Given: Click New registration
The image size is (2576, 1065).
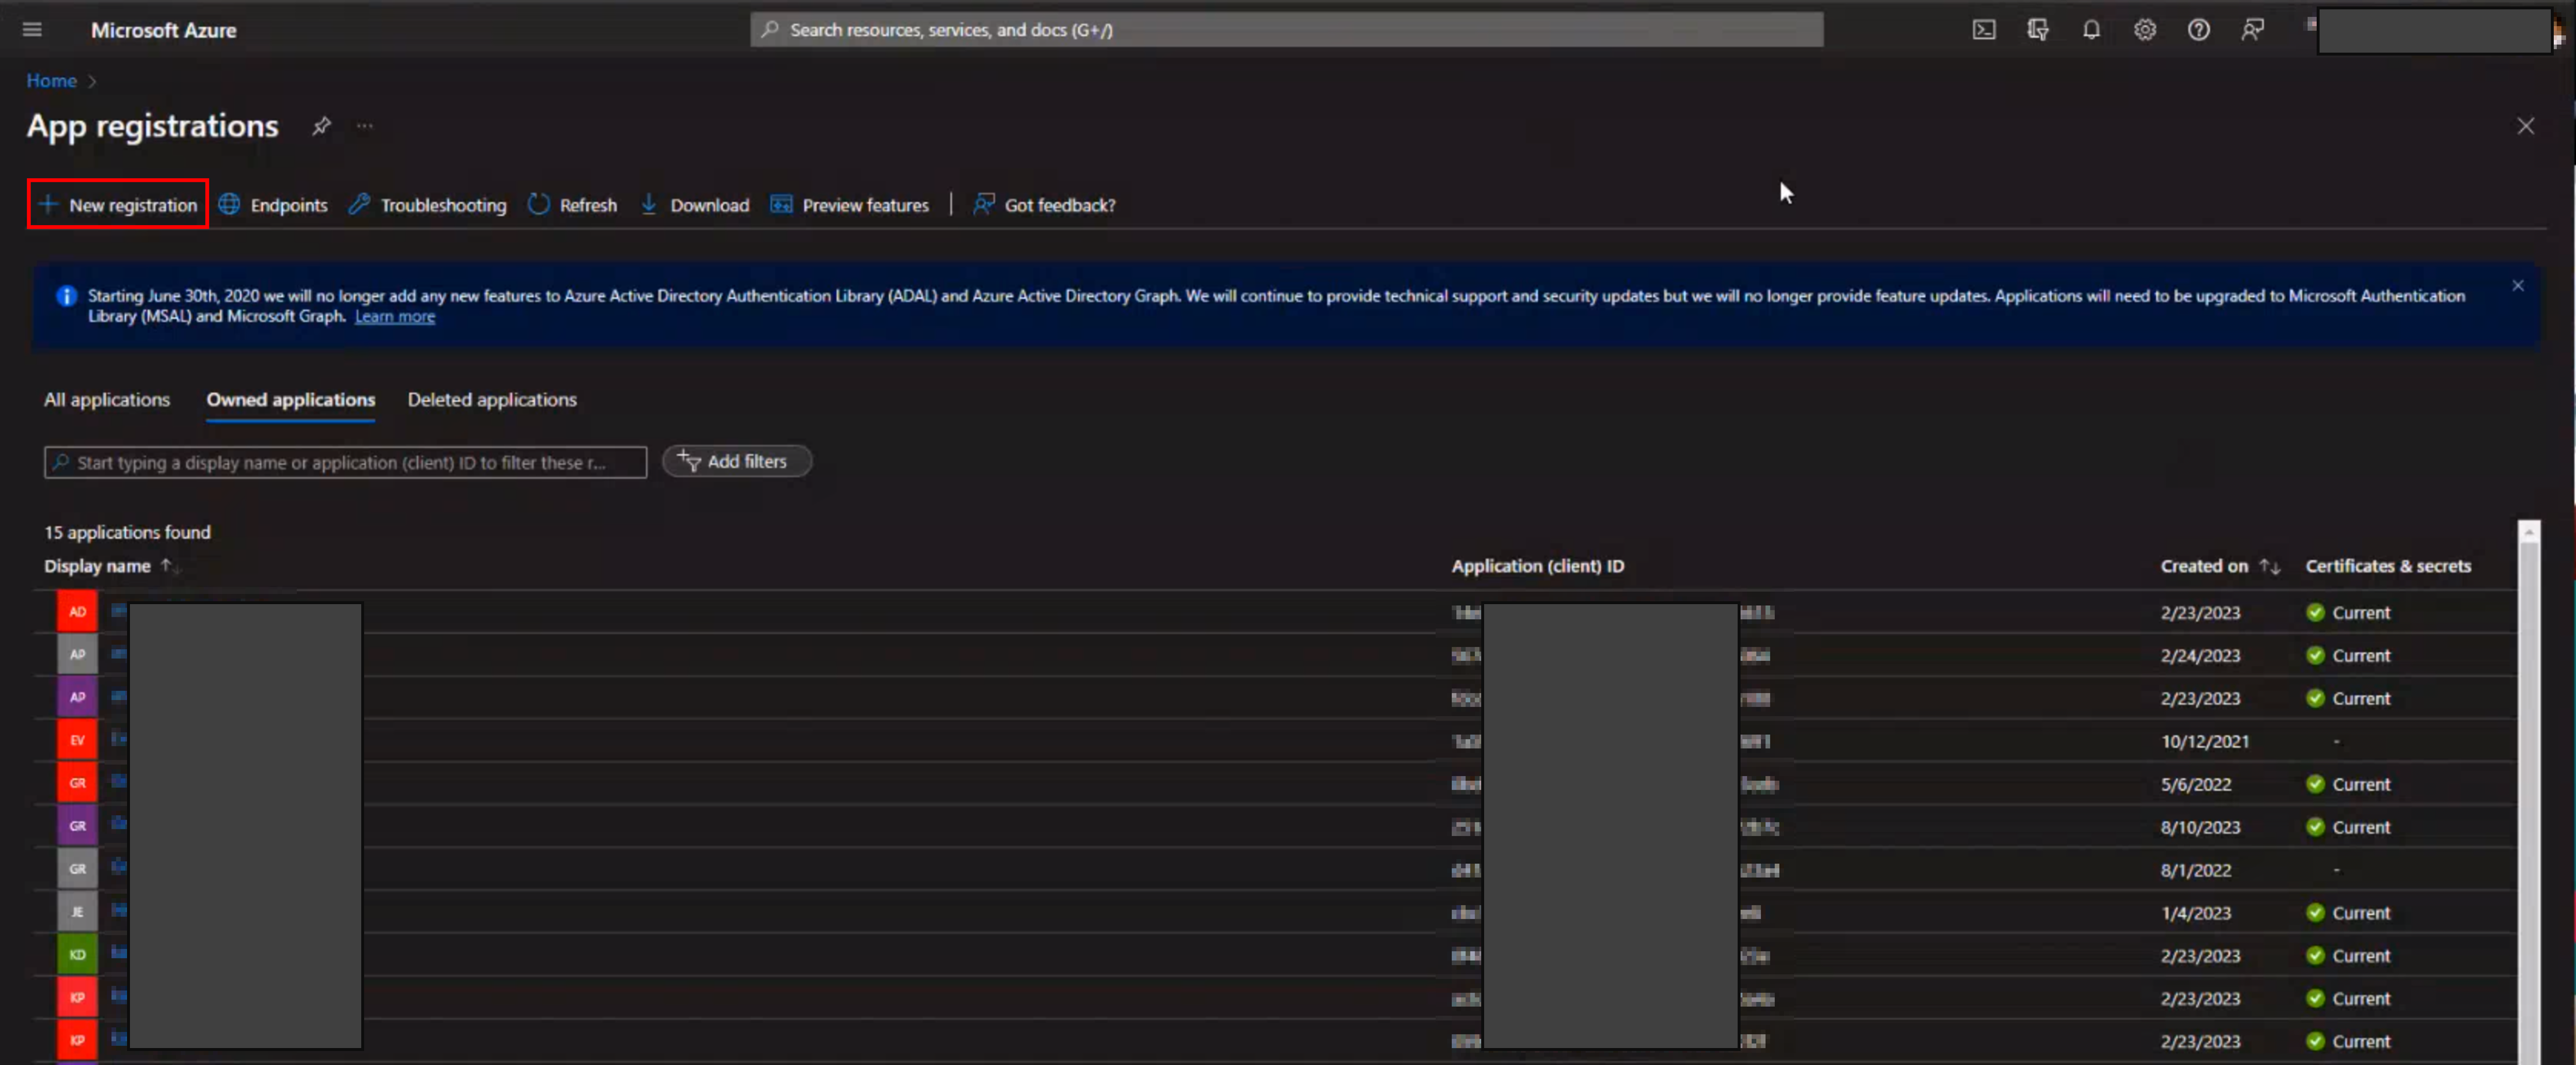Looking at the screenshot, I should 118,204.
